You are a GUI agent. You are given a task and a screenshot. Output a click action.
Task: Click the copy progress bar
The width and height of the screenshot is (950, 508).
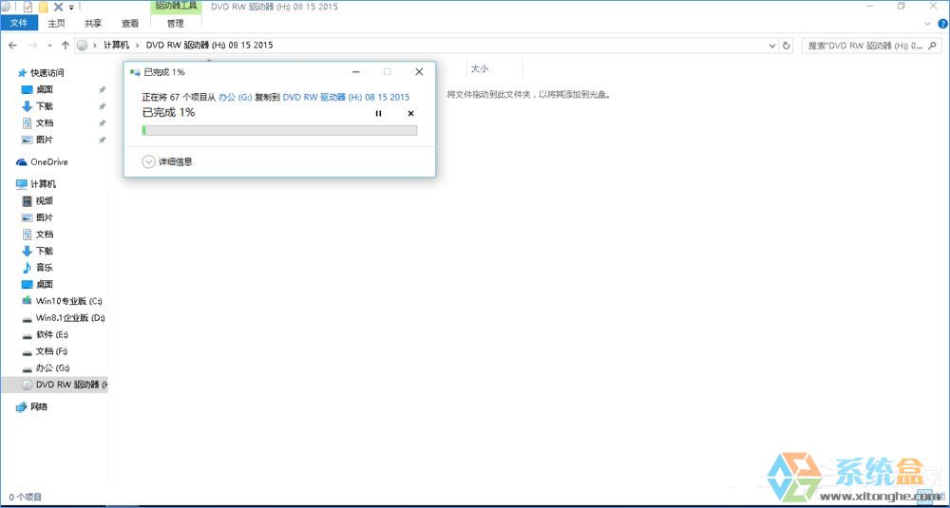coord(279,130)
